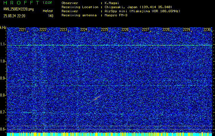This screenshot has height=136, width=215.
Task: Click the 2227 time marker
Action: pos(145,30)
